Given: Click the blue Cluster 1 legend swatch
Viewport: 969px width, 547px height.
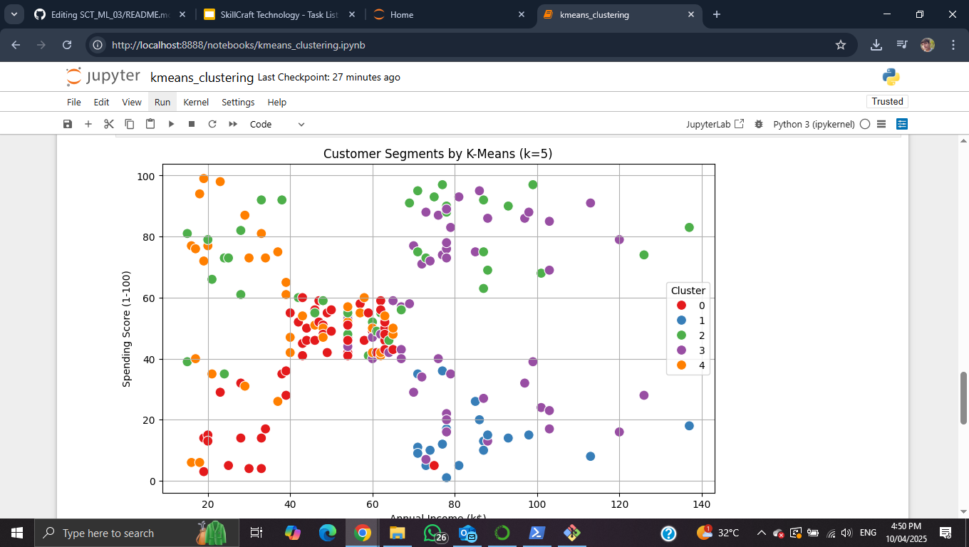Looking at the screenshot, I should tap(681, 321).
